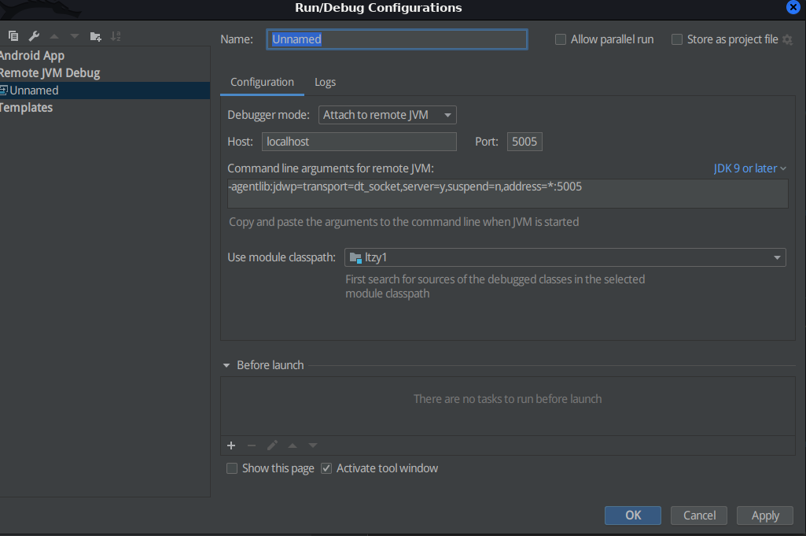Click the gear icon beside Store as project file

pos(787,39)
